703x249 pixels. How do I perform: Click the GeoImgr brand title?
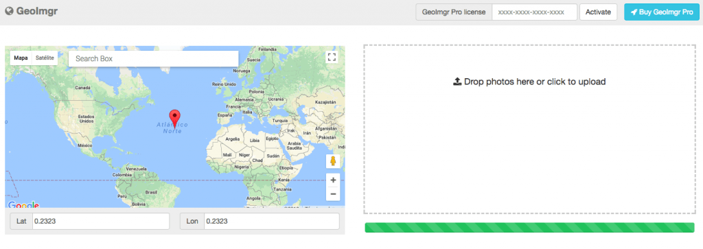(x=37, y=12)
